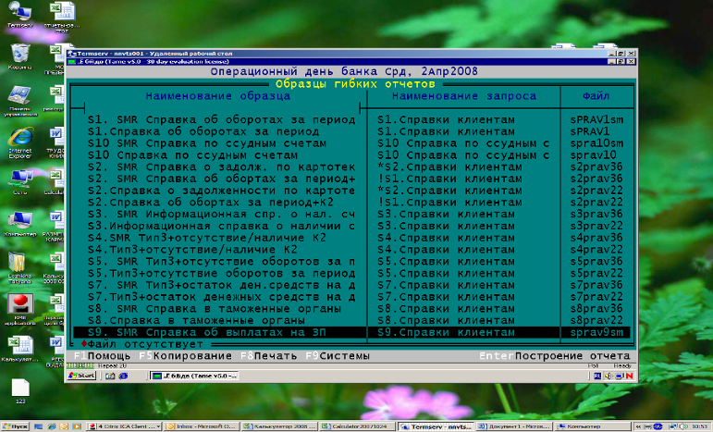Click the local system tray clock

(x=699, y=426)
